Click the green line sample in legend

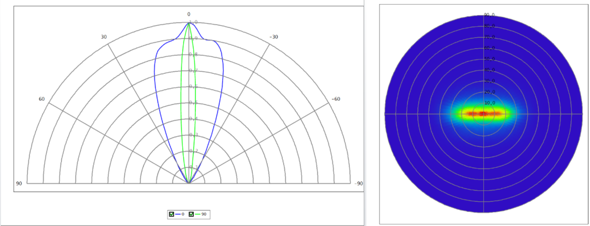tap(197, 214)
